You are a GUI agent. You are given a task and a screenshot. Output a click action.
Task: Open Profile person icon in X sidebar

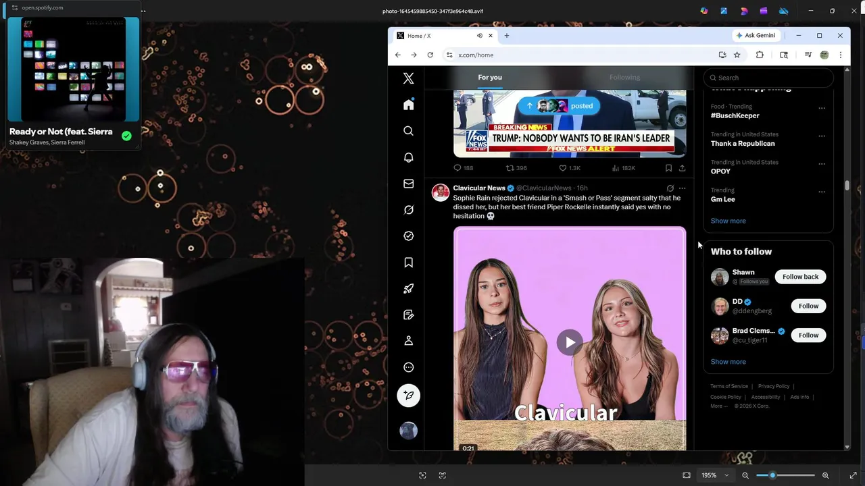click(408, 341)
